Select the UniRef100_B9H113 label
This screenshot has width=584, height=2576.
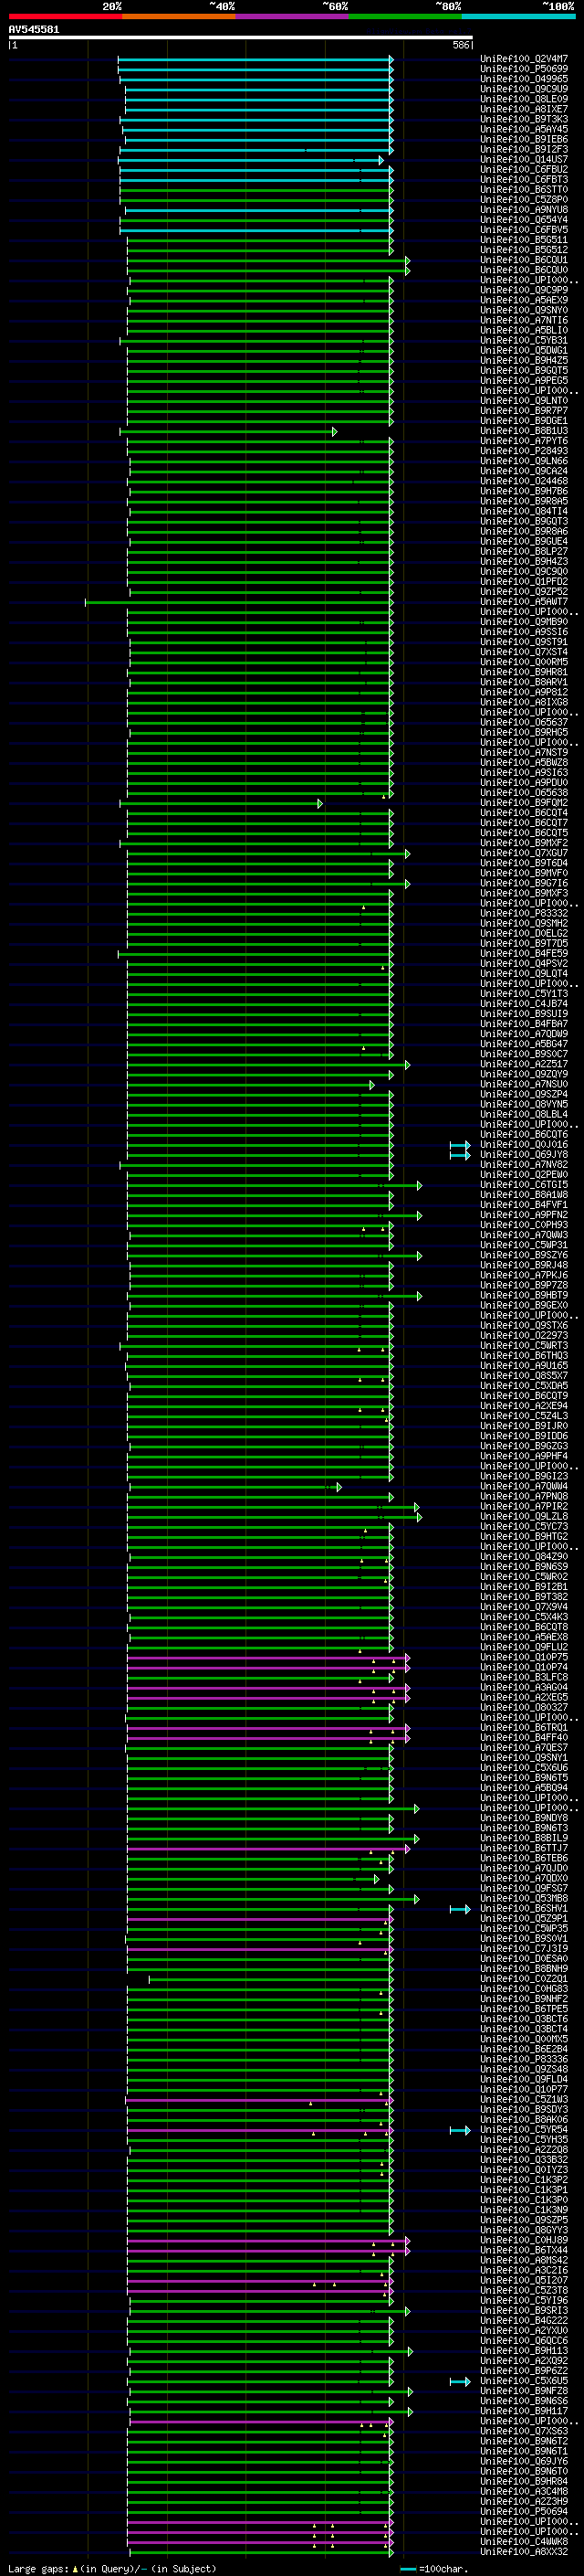[x=524, y=2351]
